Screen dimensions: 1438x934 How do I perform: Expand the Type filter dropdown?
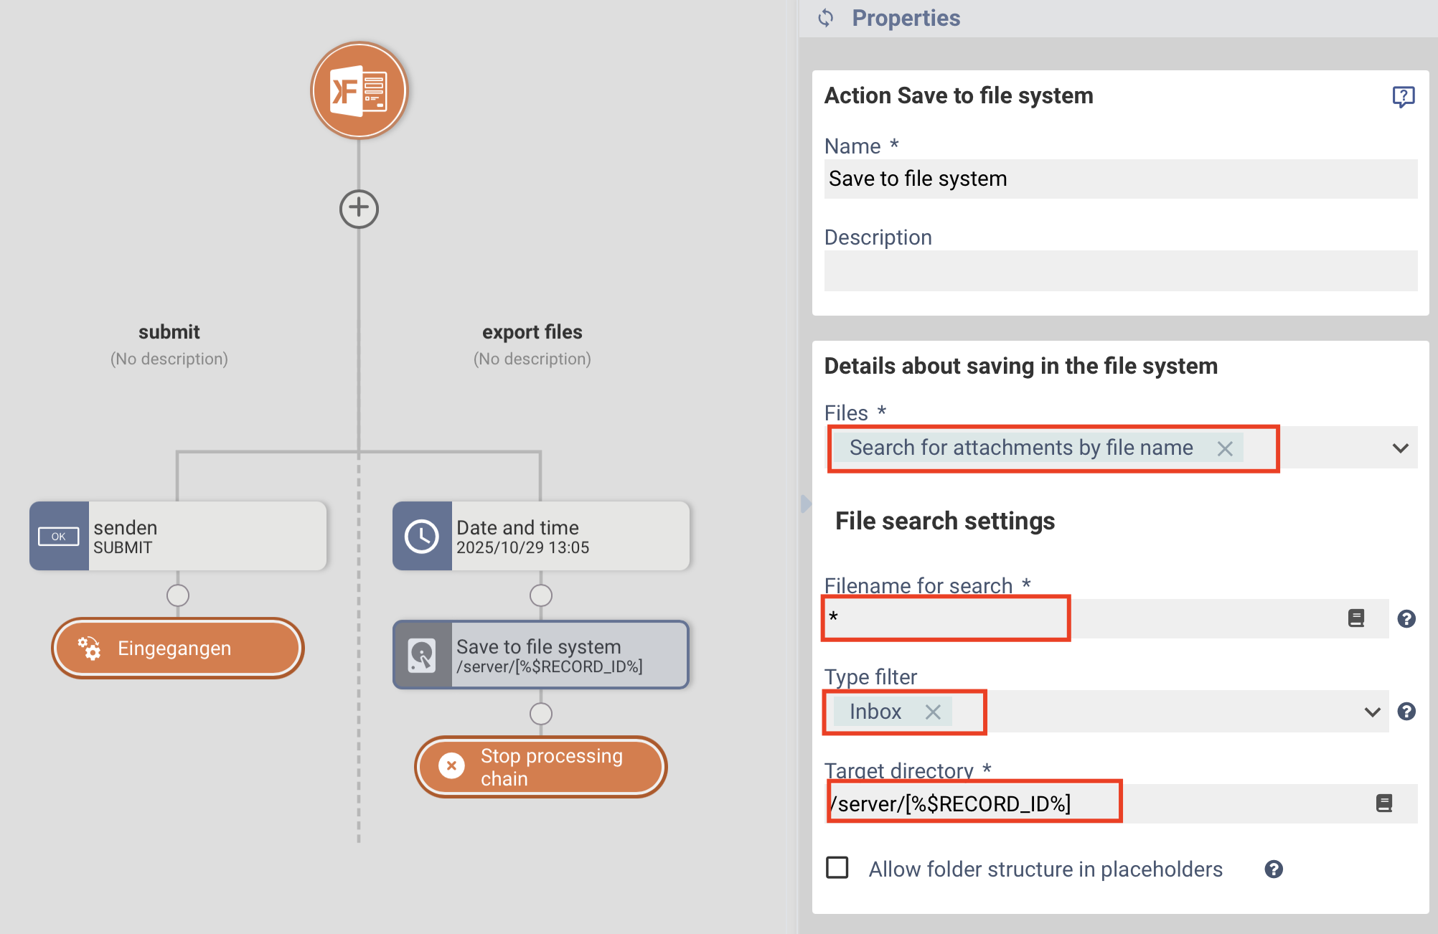[1372, 712]
